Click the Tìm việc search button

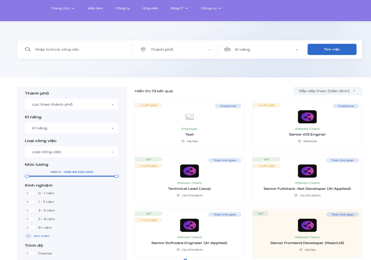(332, 49)
